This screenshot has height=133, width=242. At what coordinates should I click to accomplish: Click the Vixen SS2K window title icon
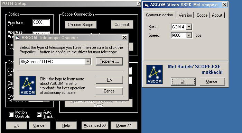pos(146,5)
